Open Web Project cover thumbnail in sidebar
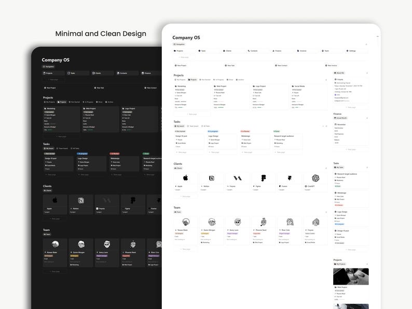Viewport: 412px width, 309px height. point(351,276)
